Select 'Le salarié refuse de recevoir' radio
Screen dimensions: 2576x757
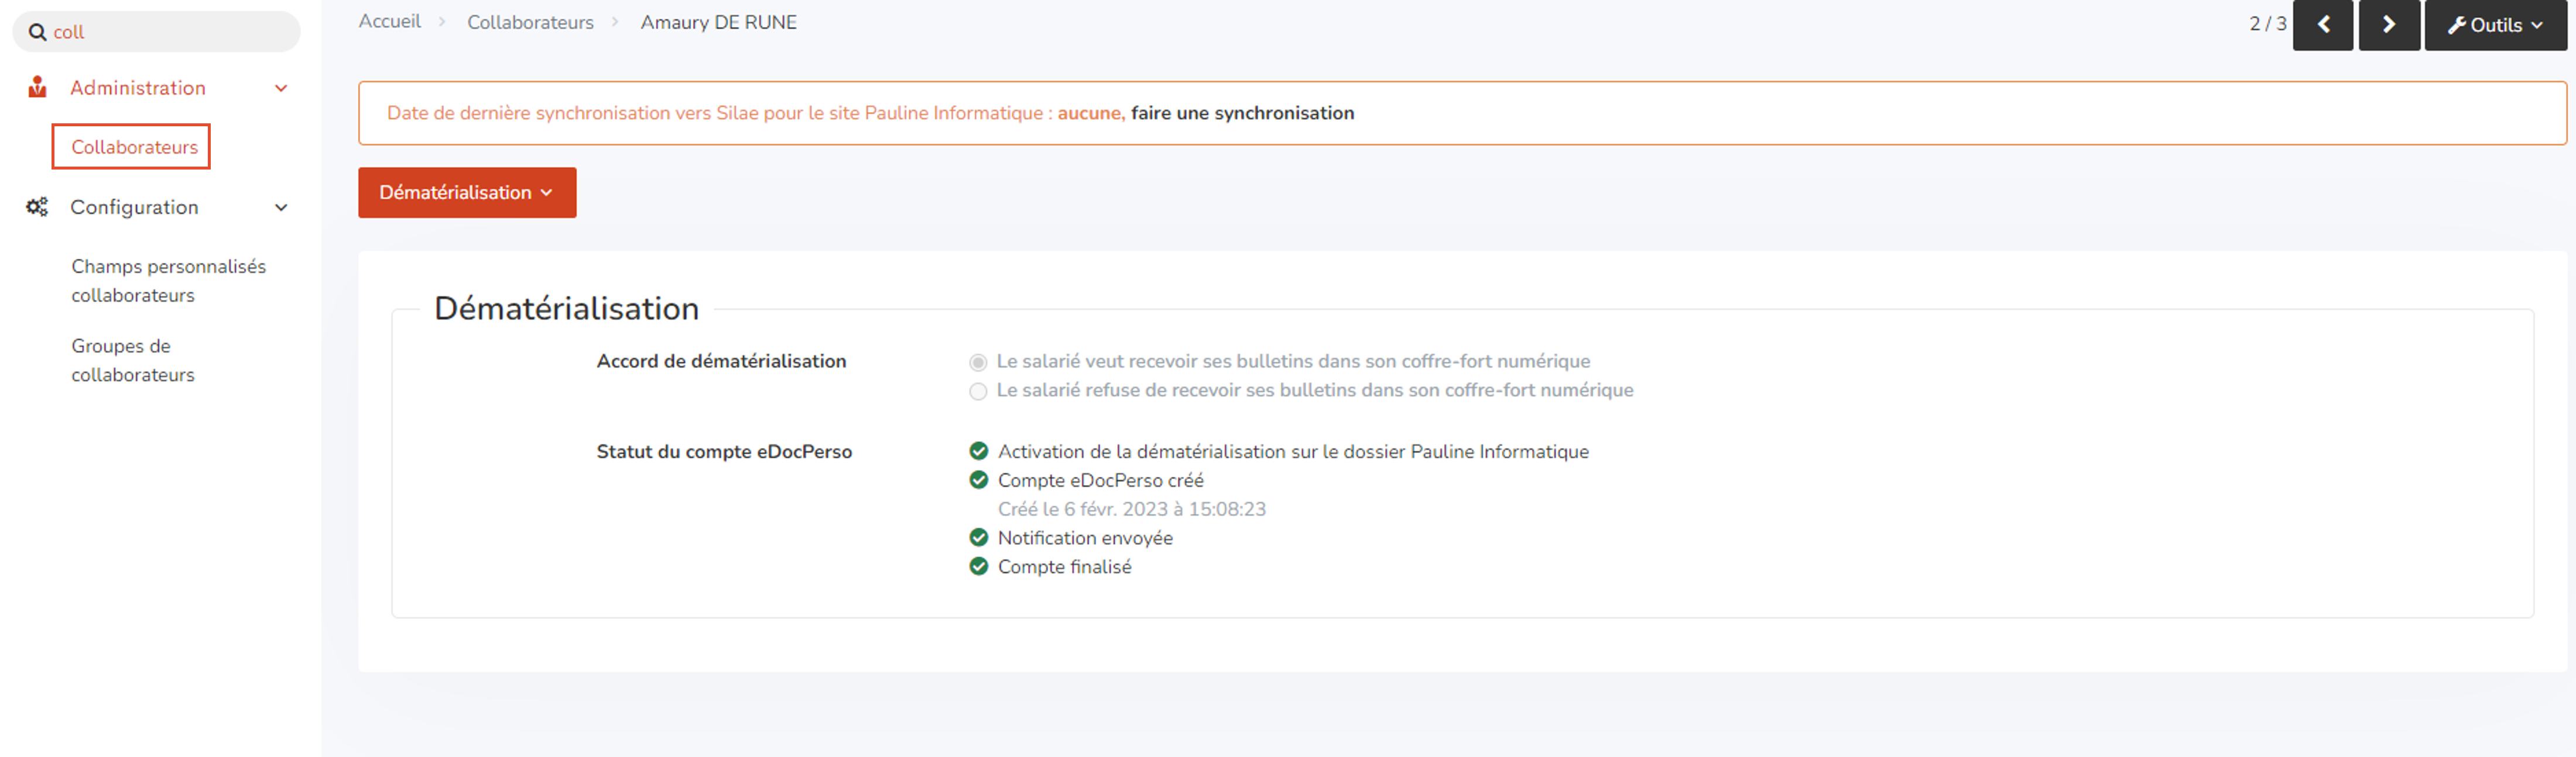pyautogui.click(x=977, y=390)
